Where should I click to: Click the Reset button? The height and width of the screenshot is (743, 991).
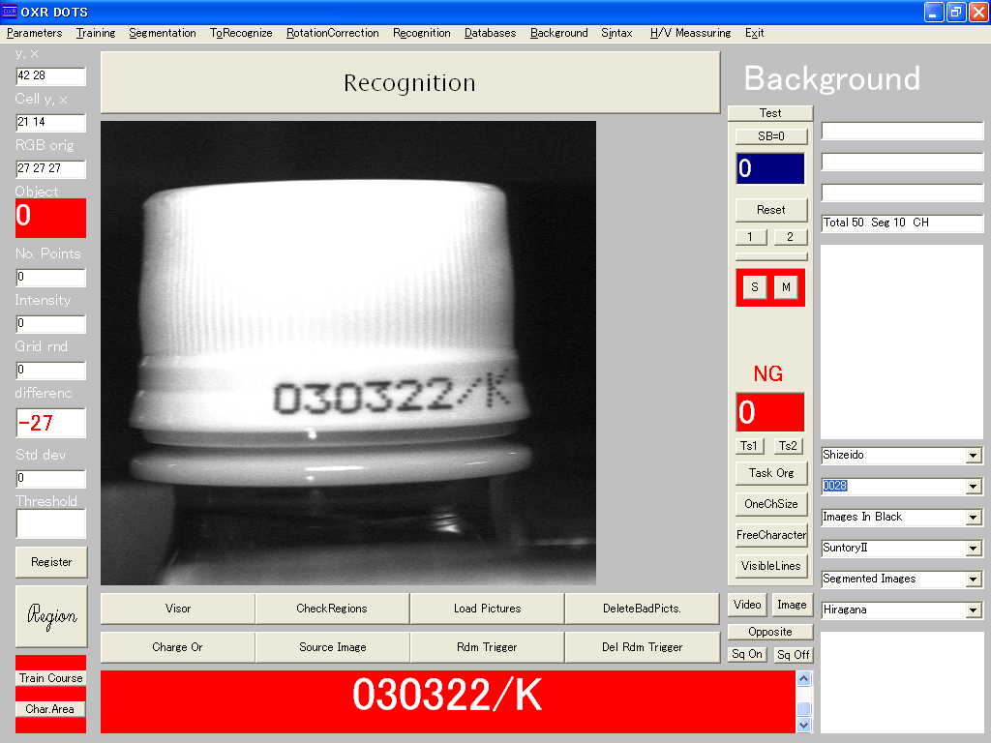770,210
